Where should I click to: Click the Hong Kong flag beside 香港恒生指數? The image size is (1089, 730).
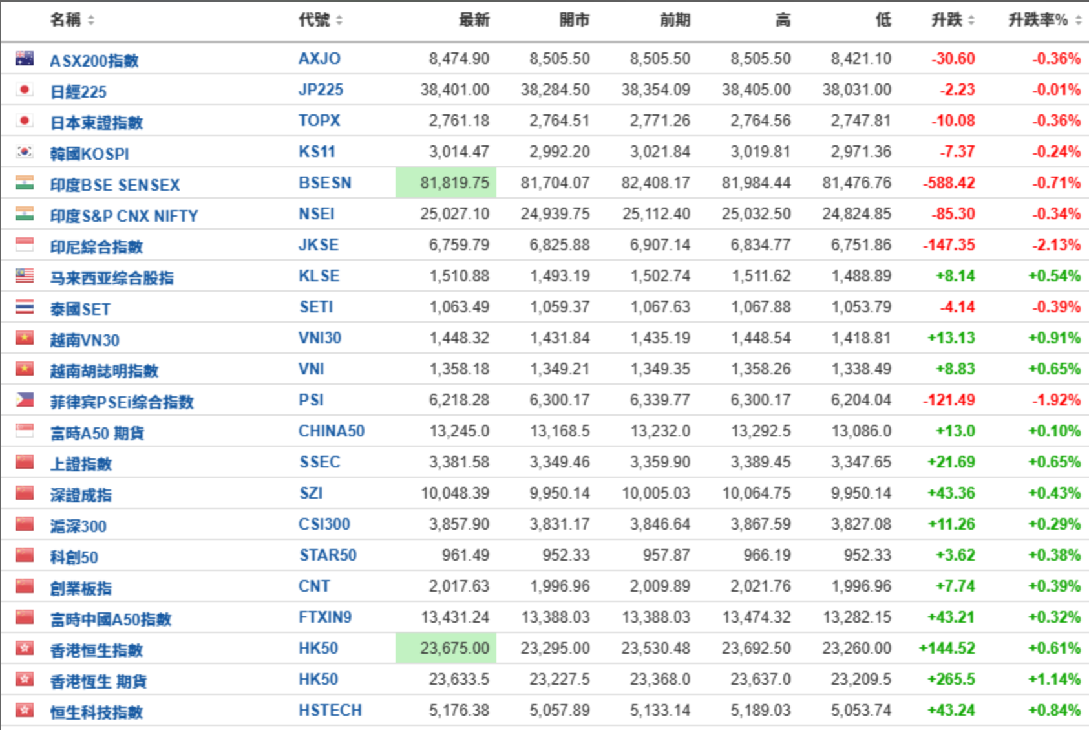25,648
